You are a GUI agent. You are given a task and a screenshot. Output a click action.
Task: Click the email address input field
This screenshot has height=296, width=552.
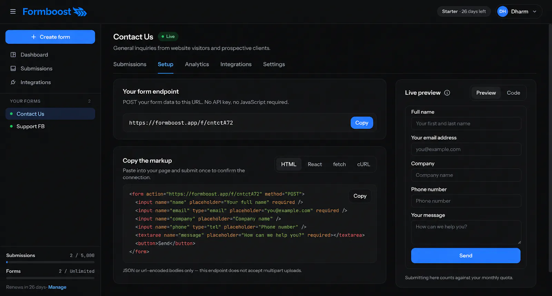click(466, 149)
